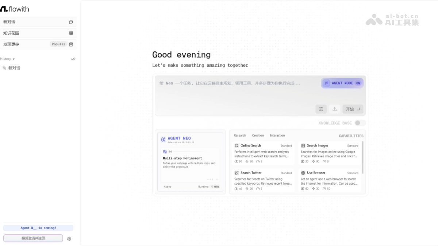Click the flowith logo
The image size is (438, 246).
click(15, 8)
